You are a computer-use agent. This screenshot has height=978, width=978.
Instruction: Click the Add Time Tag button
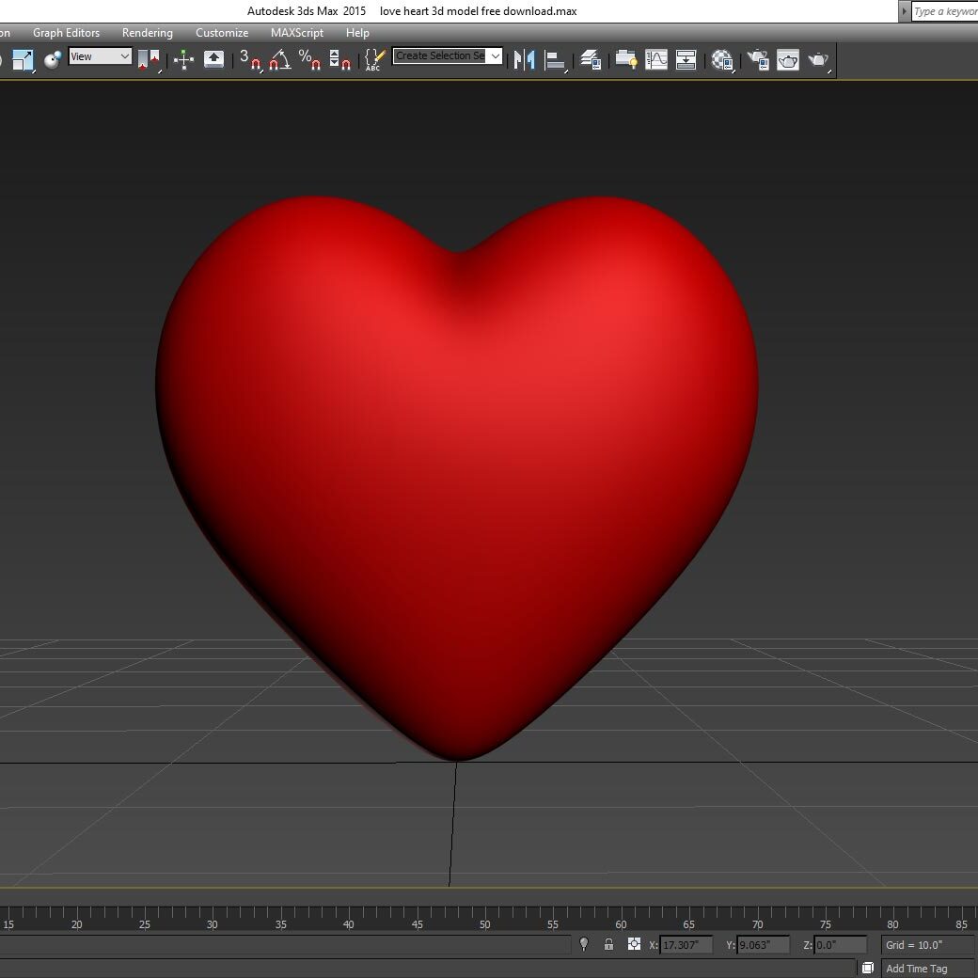pos(916,968)
